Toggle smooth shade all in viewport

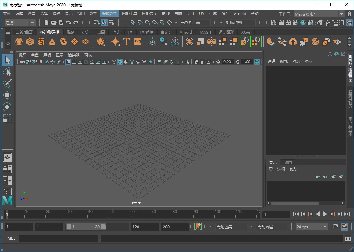tap(120, 61)
